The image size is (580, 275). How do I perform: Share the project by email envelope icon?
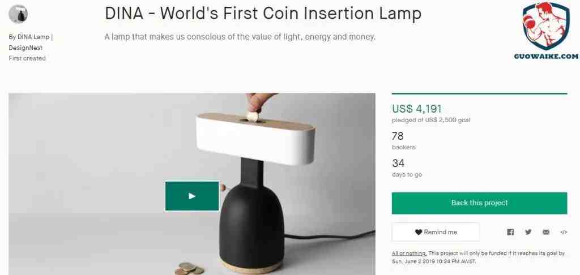546,232
